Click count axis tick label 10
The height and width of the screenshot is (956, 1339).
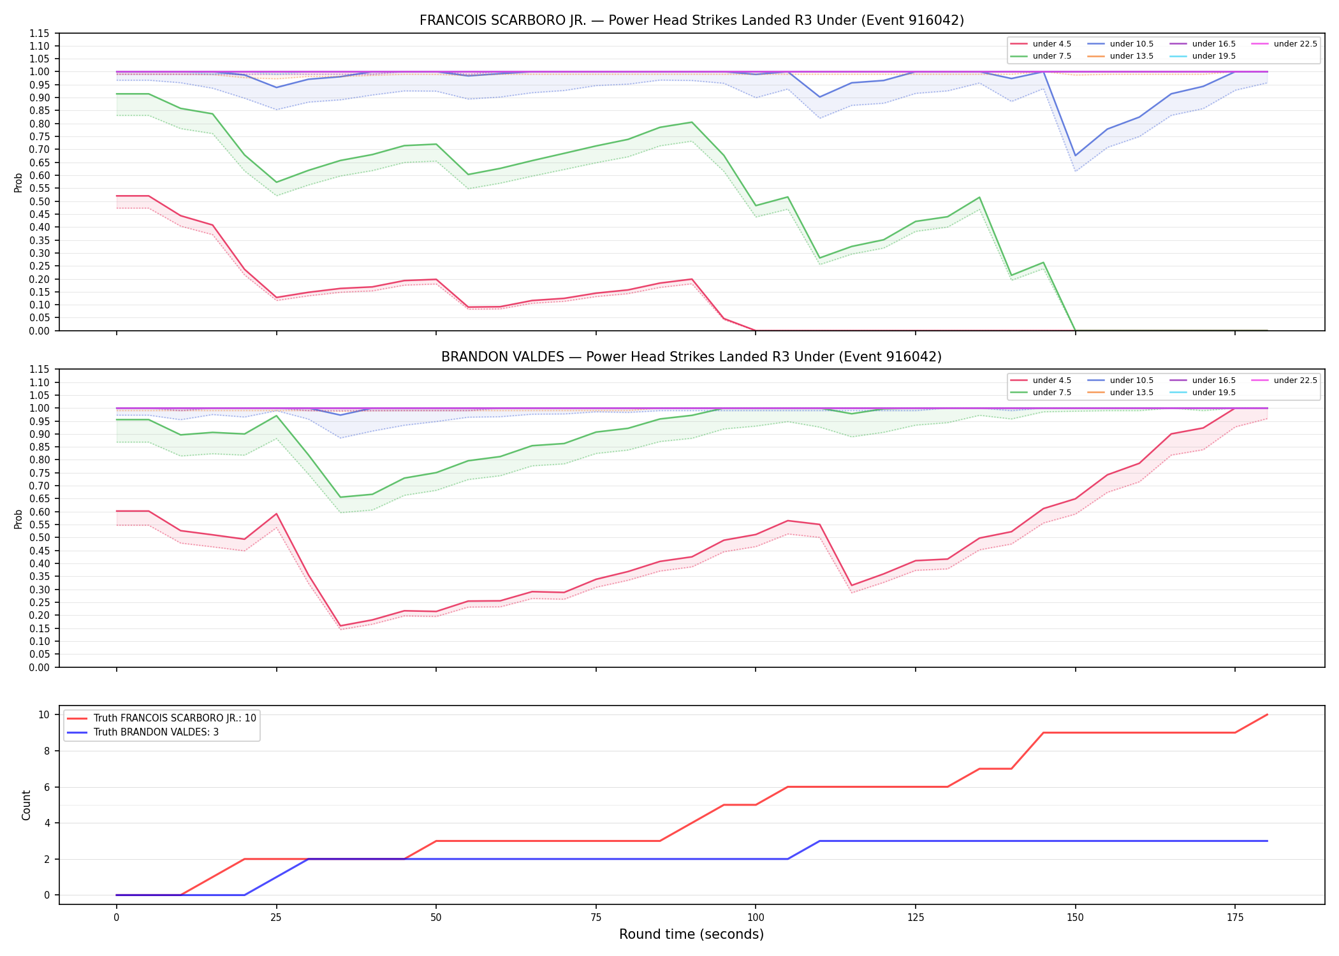pos(44,714)
